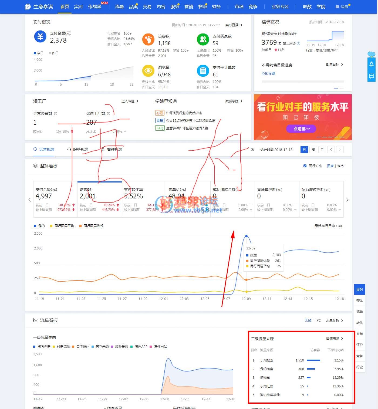Go to previous date with left chevron

[331, 150]
